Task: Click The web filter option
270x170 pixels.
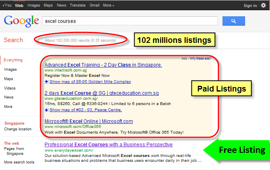Action: pyautogui.click(x=11, y=143)
